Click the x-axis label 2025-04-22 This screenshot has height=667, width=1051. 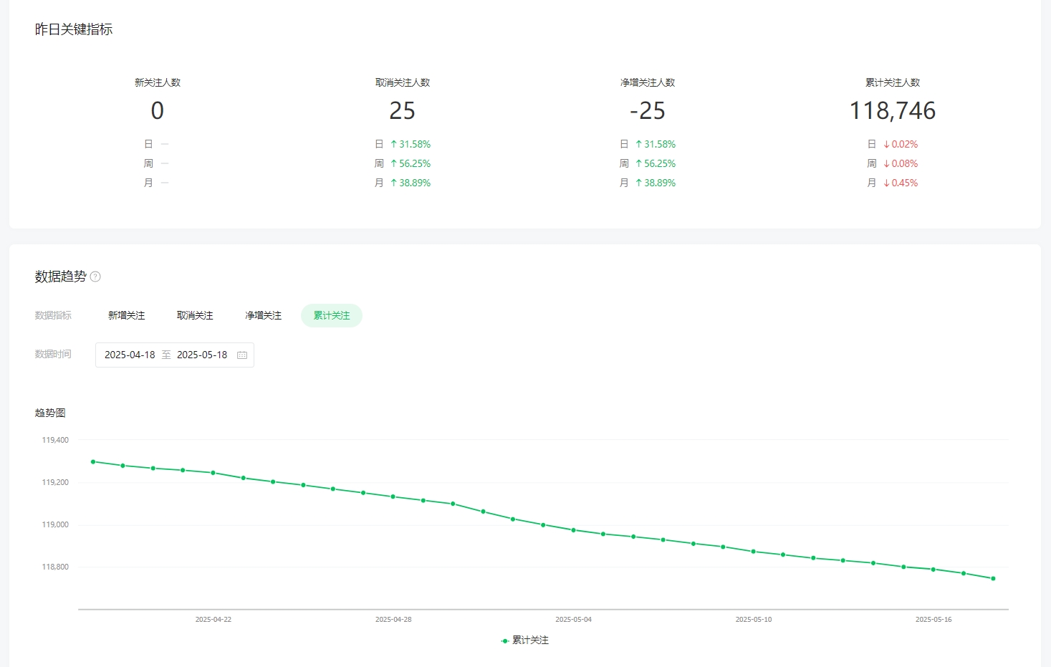(213, 620)
